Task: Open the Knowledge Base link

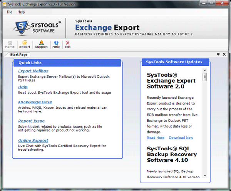Action: (35, 102)
